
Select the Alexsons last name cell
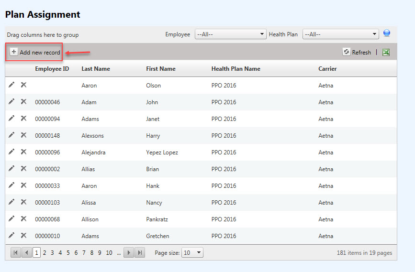[x=93, y=136]
